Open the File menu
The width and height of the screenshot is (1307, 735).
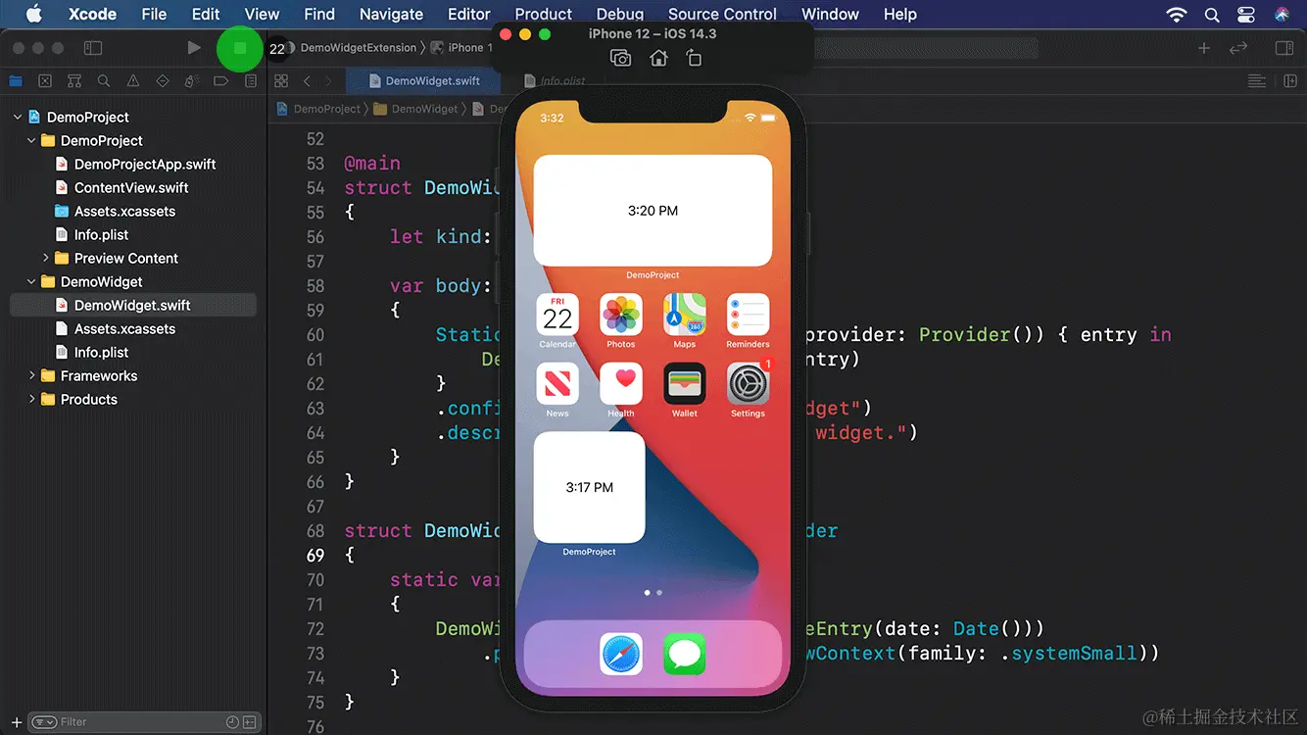[154, 14]
